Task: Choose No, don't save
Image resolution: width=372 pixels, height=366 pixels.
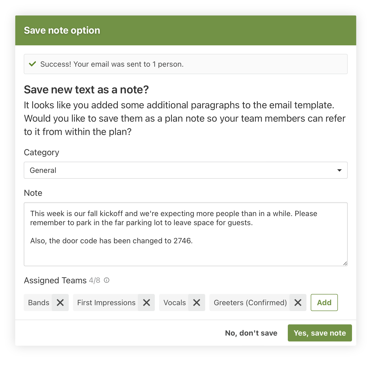Action: [251, 333]
